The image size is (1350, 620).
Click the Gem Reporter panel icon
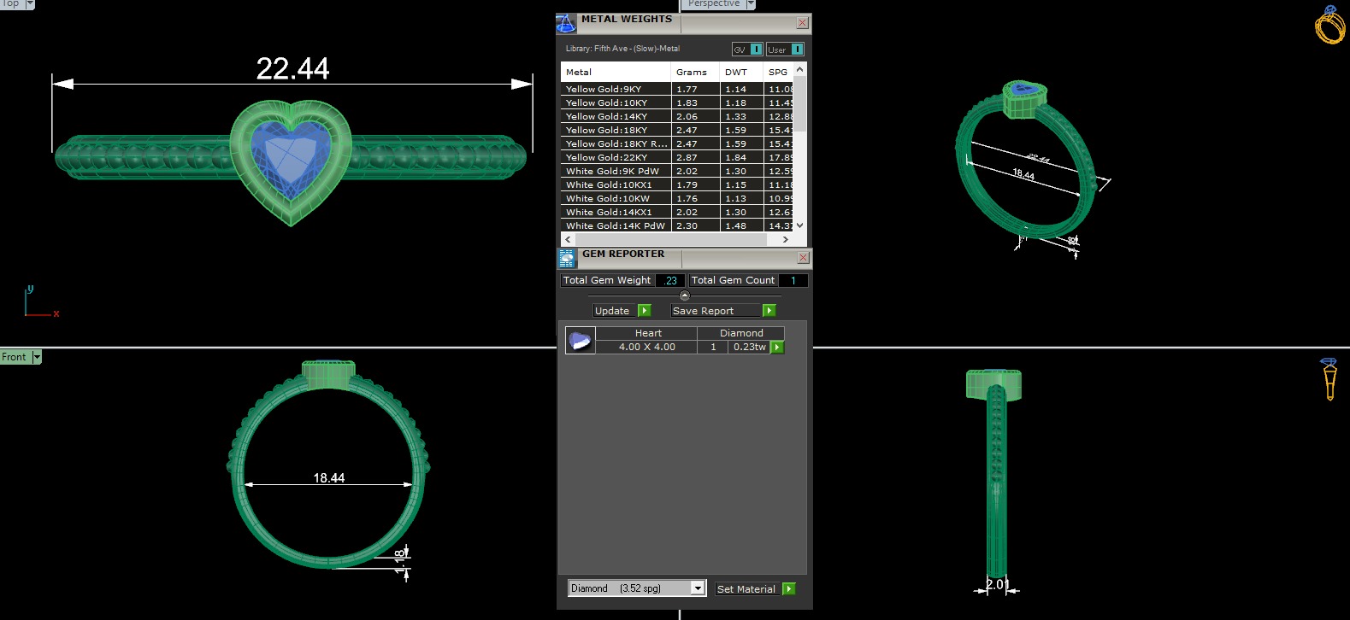click(x=567, y=258)
